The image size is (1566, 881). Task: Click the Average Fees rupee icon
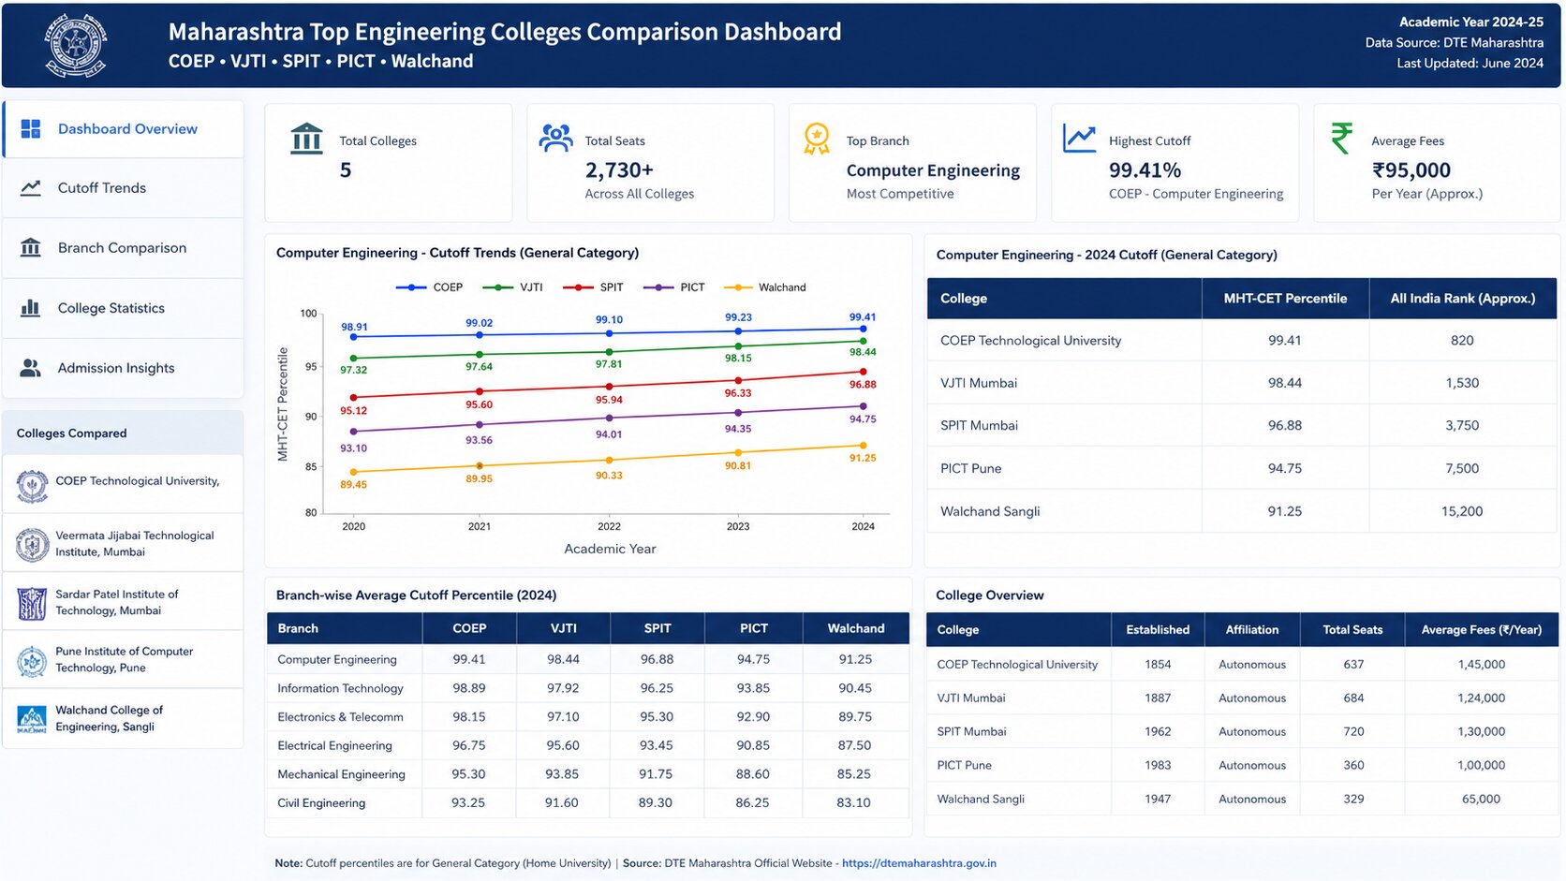point(1341,139)
